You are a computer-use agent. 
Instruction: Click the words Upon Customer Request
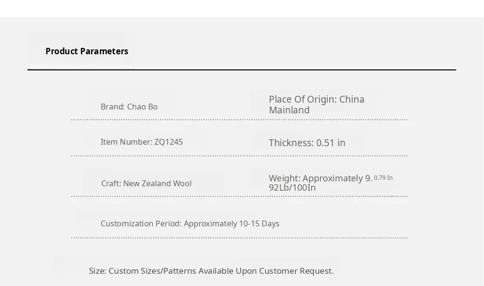(285, 271)
